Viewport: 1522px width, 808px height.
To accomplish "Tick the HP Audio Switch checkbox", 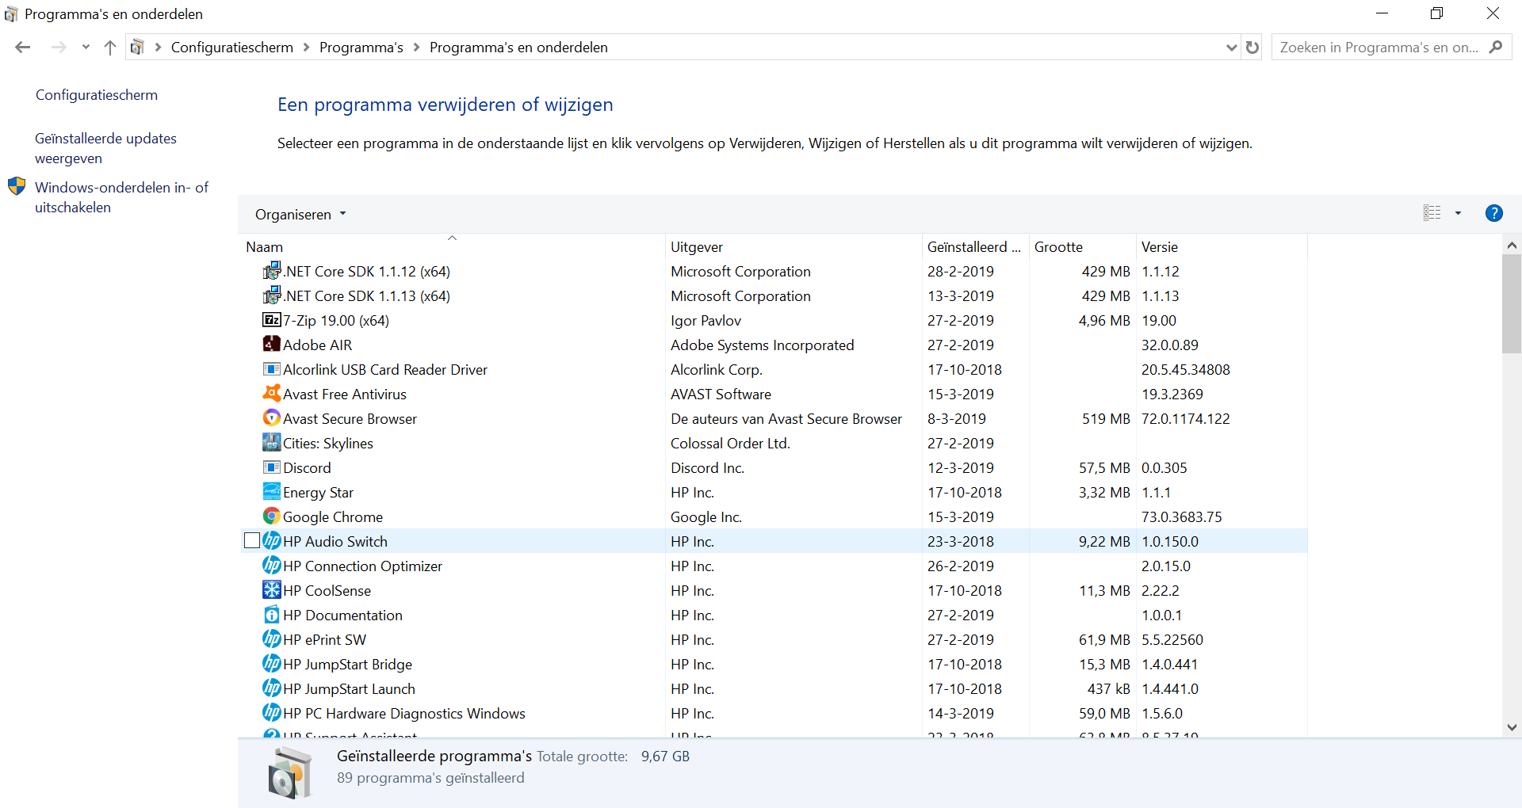I will point(252,540).
